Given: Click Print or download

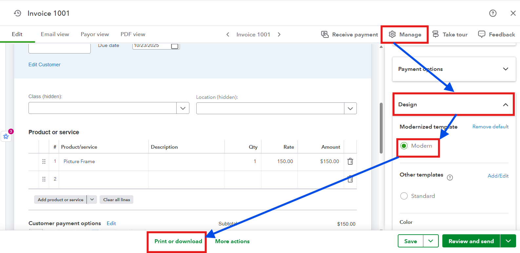Looking at the screenshot, I should 178,241.
